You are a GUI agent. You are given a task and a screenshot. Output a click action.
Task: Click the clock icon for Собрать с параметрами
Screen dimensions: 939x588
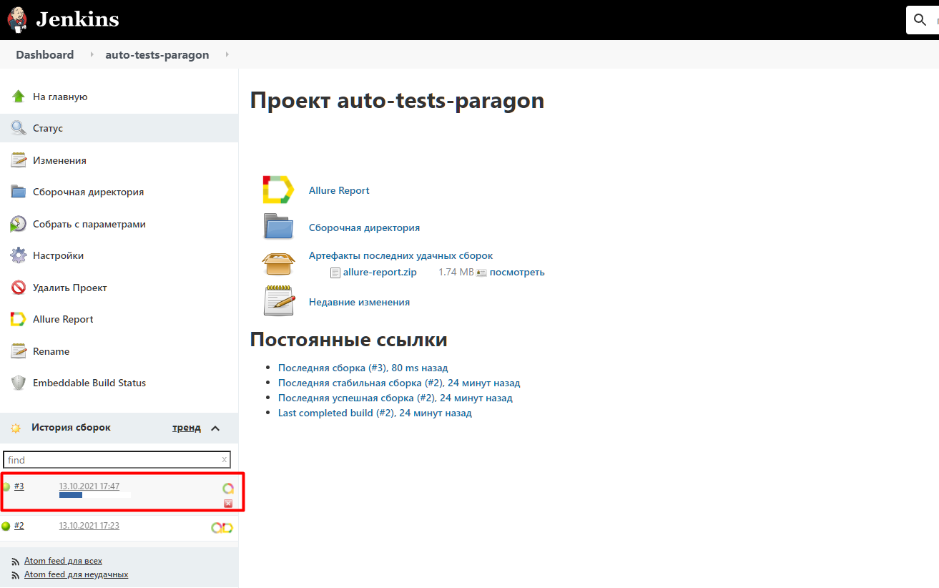[x=19, y=224]
